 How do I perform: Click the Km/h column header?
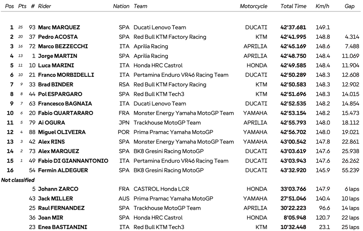(323, 6)
